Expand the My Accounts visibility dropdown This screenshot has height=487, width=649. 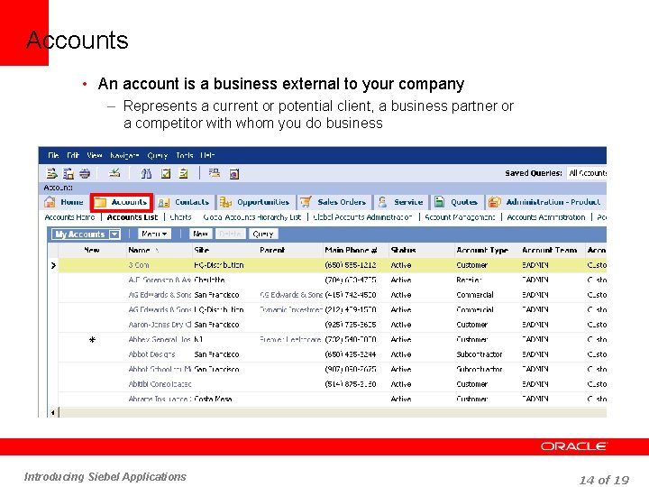(x=114, y=234)
